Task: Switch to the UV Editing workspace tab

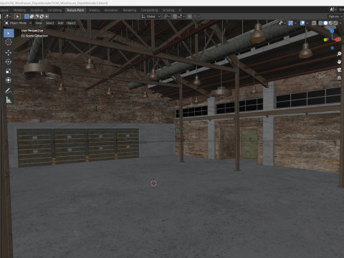Action: [54, 10]
